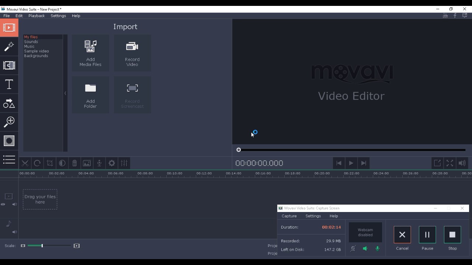Switch preview to fullscreen
472x265 pixels.
pyautogui.click(x=450, y=163)
